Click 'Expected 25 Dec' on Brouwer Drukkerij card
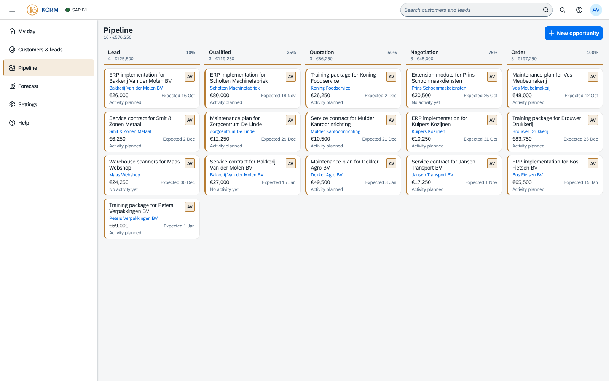Image resolution: width=609 pixels, height=381 pixels. tap(580, 139)
